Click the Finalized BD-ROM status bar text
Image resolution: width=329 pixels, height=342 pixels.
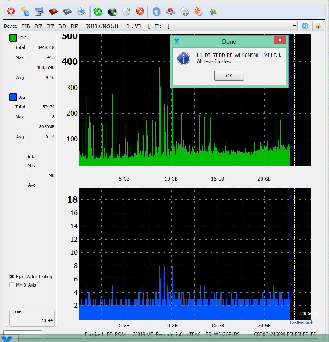105,334
